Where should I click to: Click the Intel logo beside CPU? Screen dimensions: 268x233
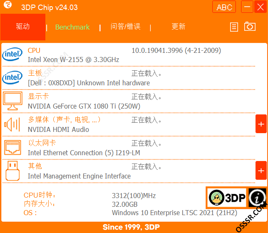pos(12,54)
